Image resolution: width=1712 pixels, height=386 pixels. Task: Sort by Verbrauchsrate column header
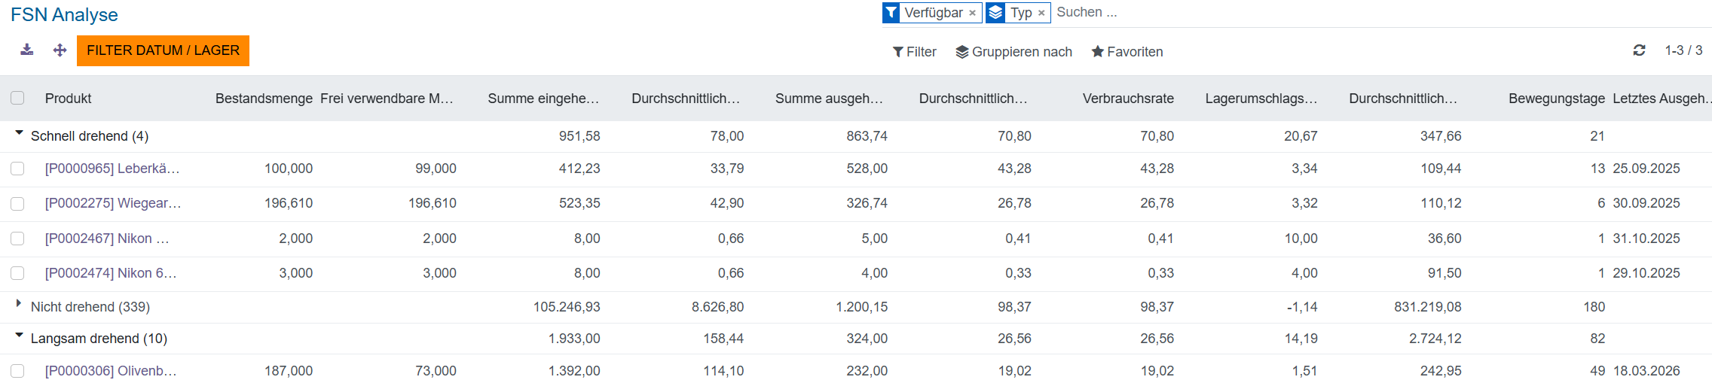[1128, 99]
